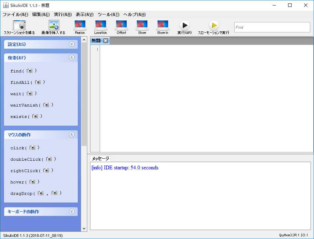Open the ファイル(&F) menu

(x=16, y=14)
